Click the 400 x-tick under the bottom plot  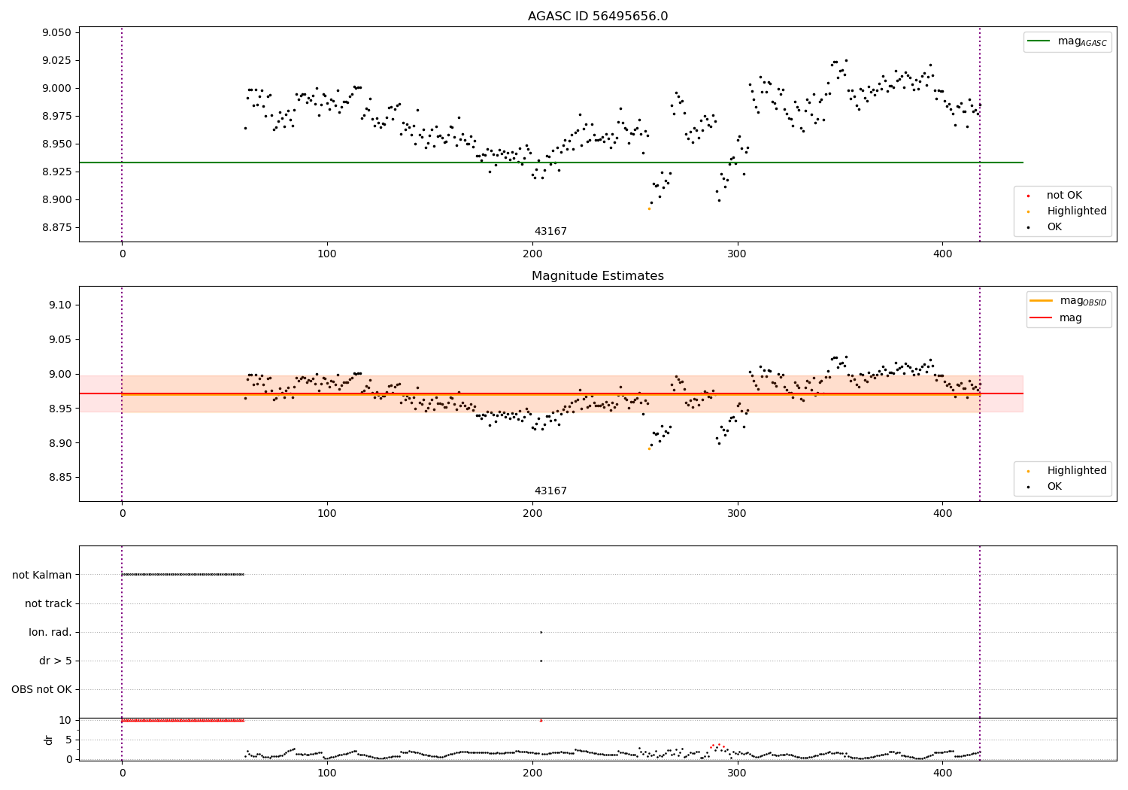pyautogui.click(x=942, y=772)
